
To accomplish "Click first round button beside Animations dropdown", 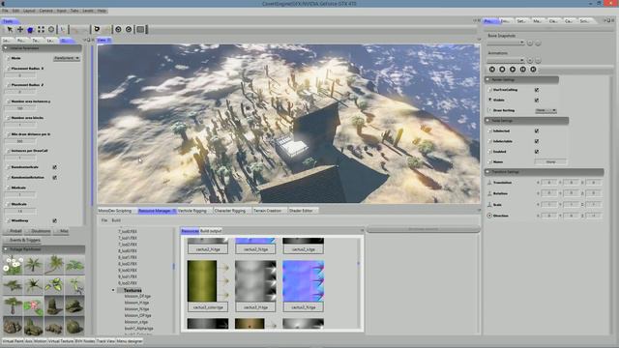I will pos(530,60).
